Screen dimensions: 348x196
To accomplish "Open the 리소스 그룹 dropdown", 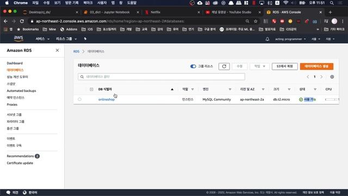I will [66, 39].
